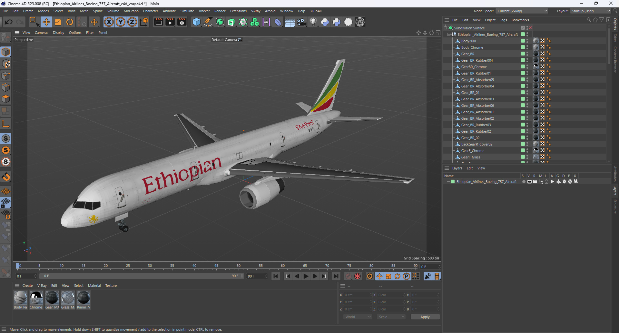Add a Bend deformer
The height and width of the screenshot is (333, 619).
pyautogui.click(x=278, y=22)
